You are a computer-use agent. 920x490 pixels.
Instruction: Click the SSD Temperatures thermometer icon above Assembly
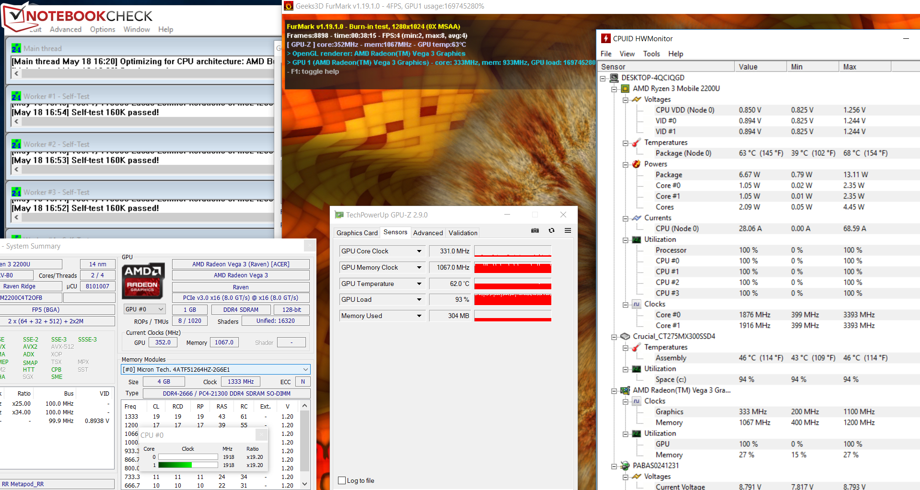[x=637, y=347]
